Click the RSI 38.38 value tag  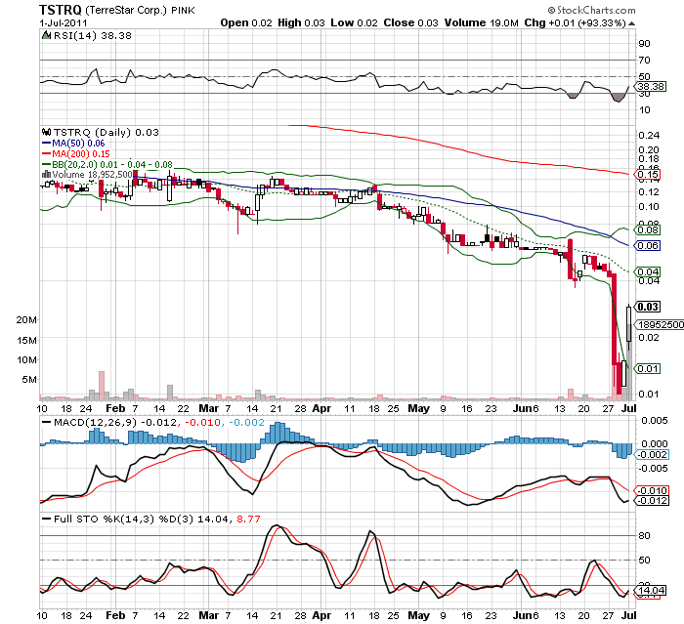[650, 86]
